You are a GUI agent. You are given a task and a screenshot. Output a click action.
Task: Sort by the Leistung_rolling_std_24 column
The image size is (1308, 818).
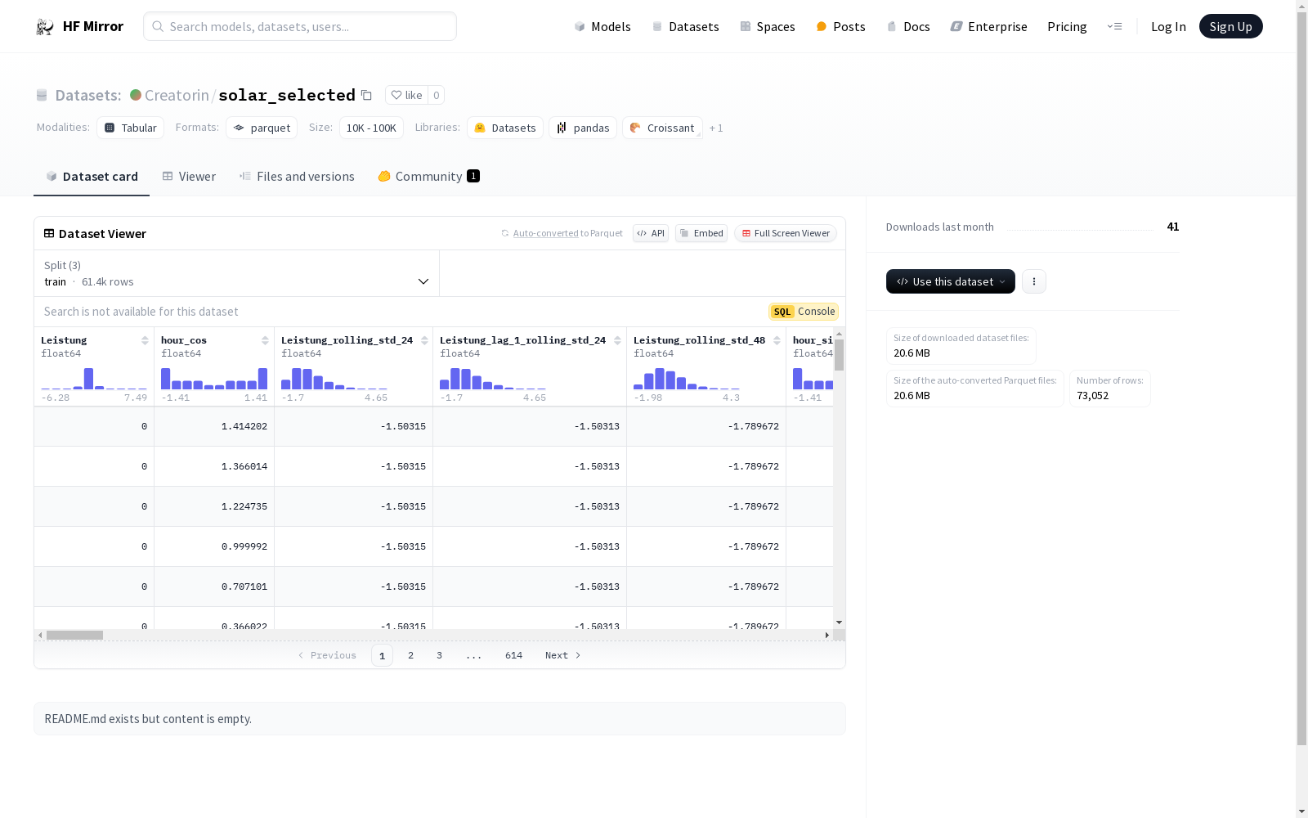click(424, 340)
